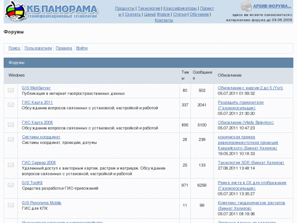
Task: Click the Темы column header
Action: tap(185, 75)
